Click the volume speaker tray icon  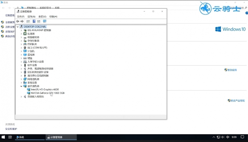[x=223, y=137]
